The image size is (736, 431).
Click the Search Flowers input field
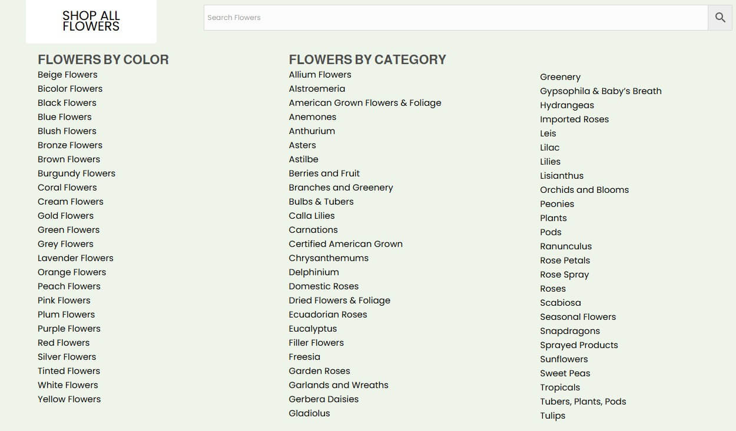click(455, 18)
